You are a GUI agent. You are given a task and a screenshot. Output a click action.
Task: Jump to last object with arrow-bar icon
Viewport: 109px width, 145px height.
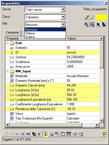pyautogui.click(x=22, y=134)
